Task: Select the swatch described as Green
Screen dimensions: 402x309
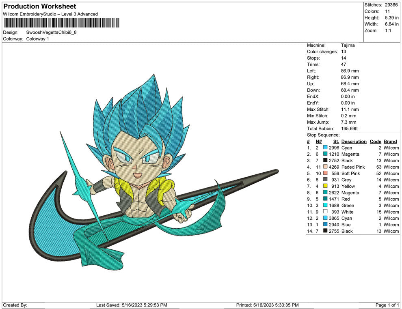Action: [x=325, y=205]
